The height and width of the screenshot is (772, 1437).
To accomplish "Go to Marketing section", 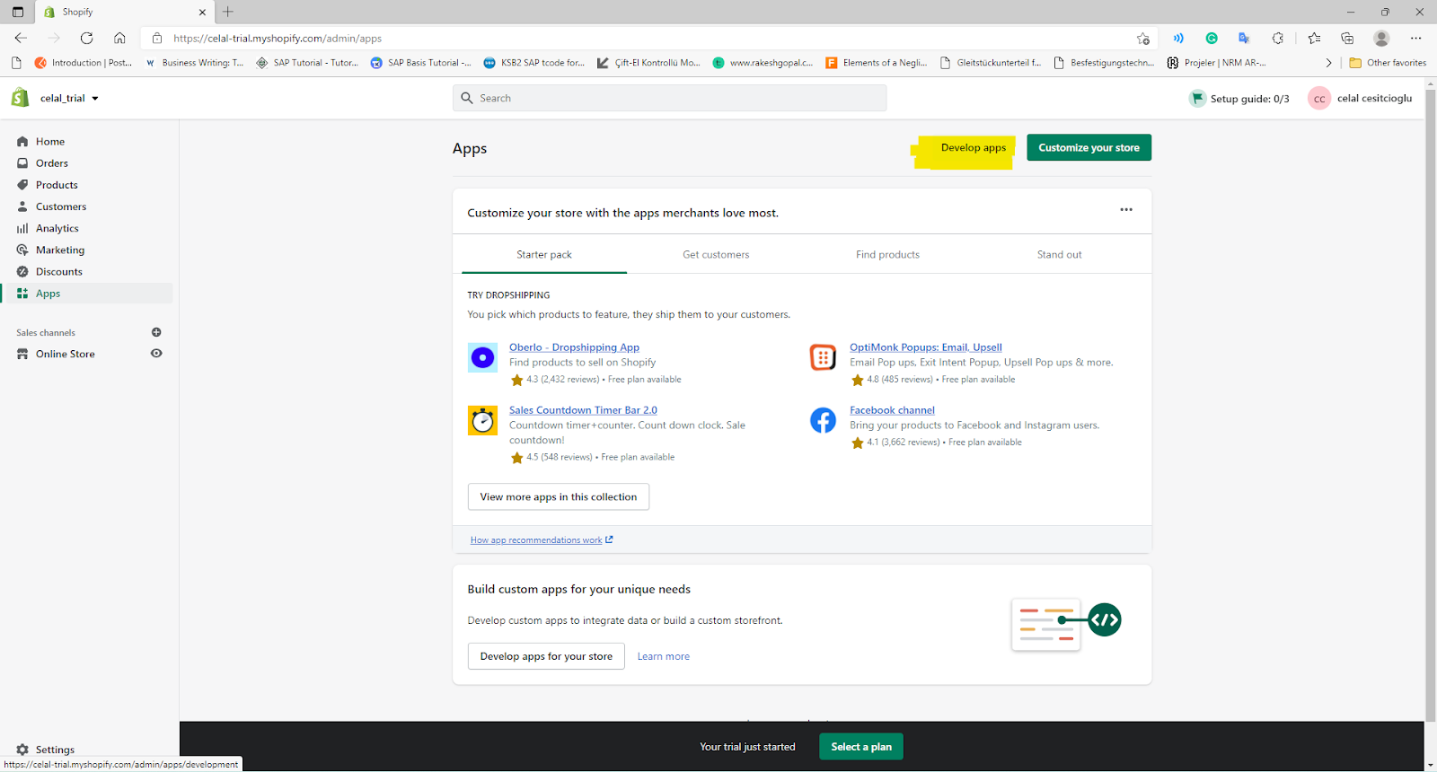I will [x=59, y=250].
